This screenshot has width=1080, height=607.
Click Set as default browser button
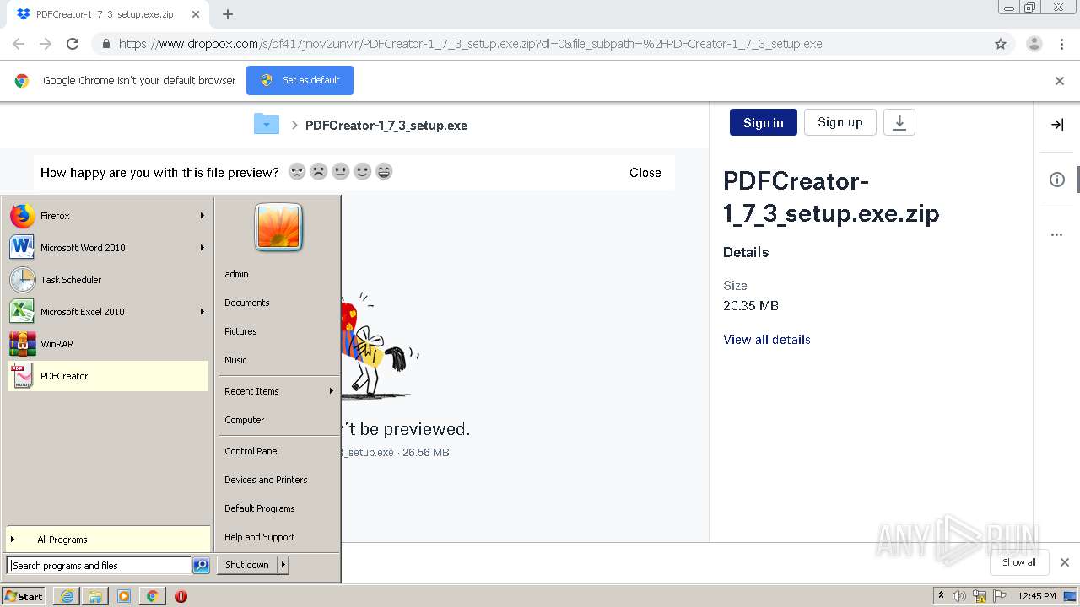coord(300,80)
